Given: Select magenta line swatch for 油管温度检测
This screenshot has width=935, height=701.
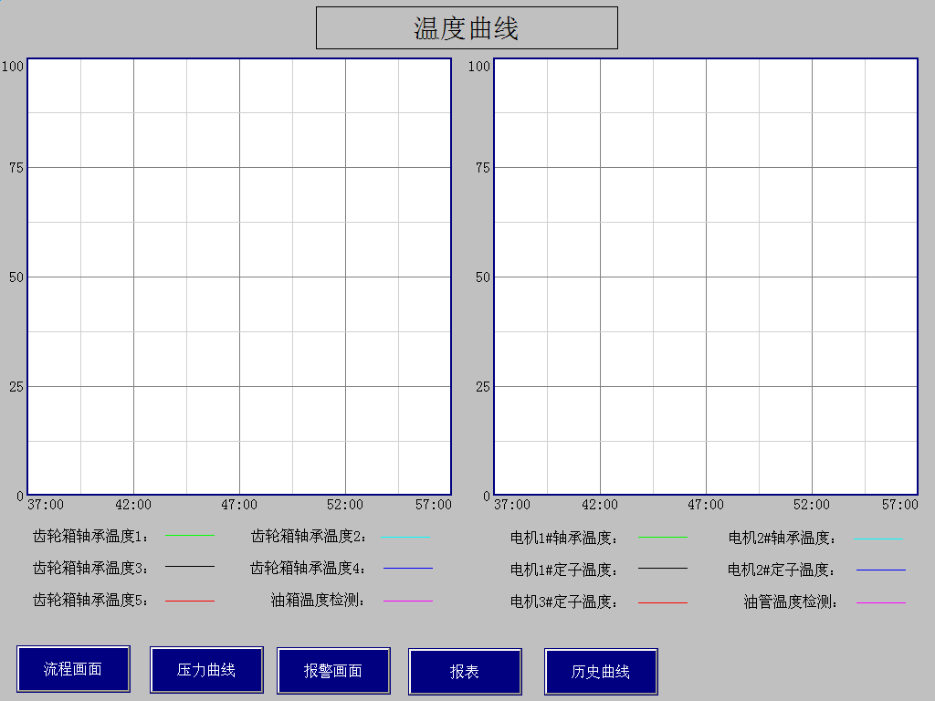Looking at the screenshot, I should pos(881,602).
